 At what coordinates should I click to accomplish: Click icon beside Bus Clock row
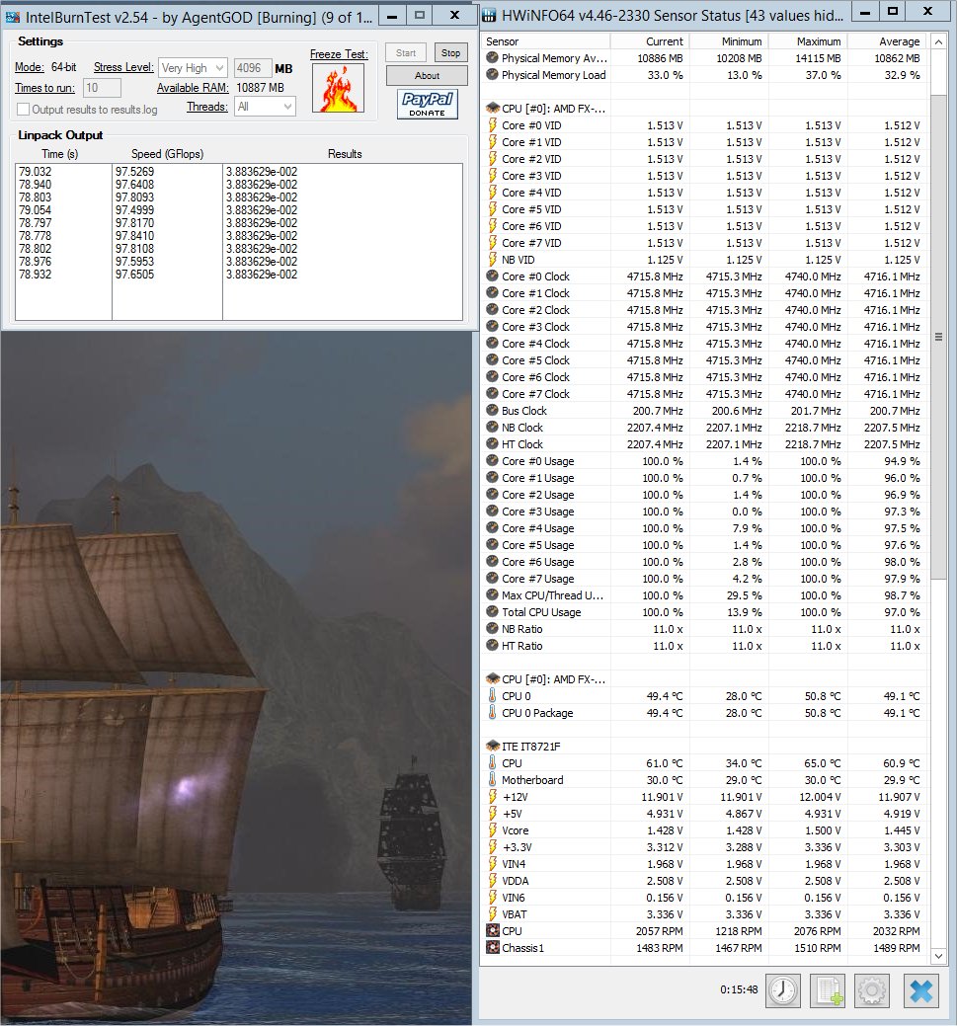(x=492, y=410)
